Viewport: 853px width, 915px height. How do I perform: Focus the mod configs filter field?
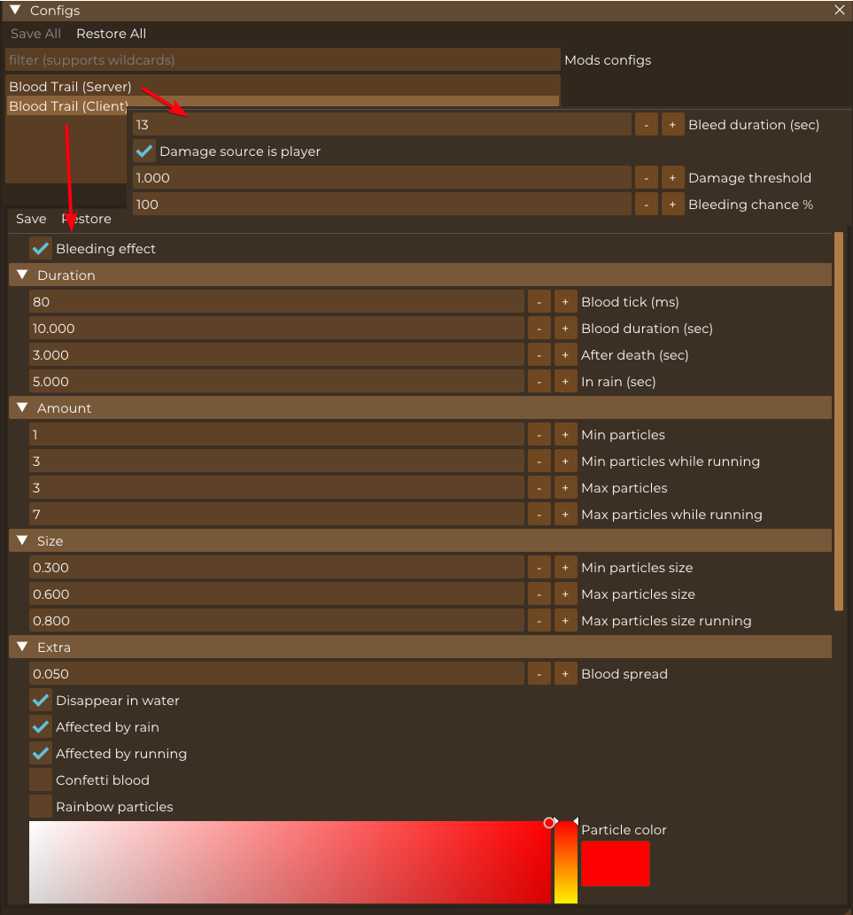pos(282,60)
